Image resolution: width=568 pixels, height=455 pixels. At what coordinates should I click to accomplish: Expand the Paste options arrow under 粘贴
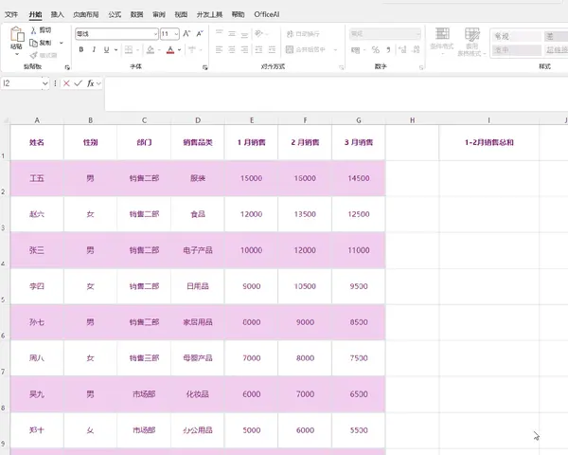pyautogui.click(x=17, y=54)
